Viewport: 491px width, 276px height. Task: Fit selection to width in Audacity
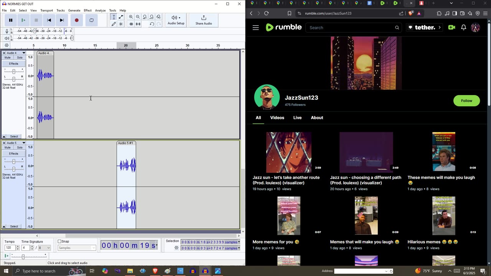[x=145, y=17]
